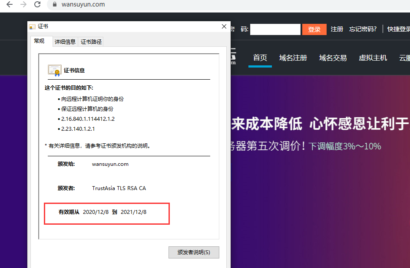
Task: Go to the 首页 menu item
Action: [260, 58]
